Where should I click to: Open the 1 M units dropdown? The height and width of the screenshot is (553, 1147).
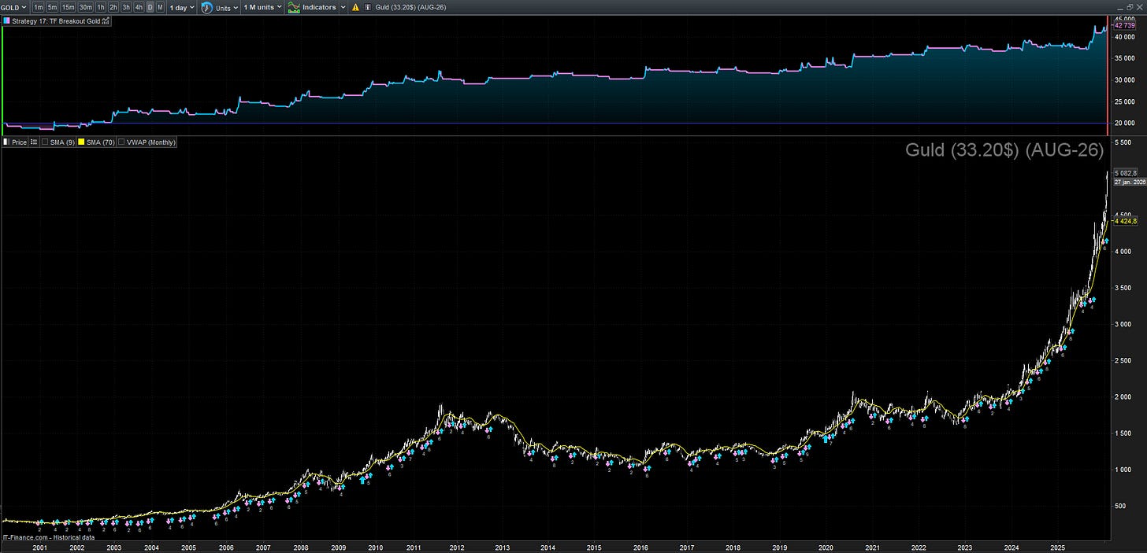point(262,7)
